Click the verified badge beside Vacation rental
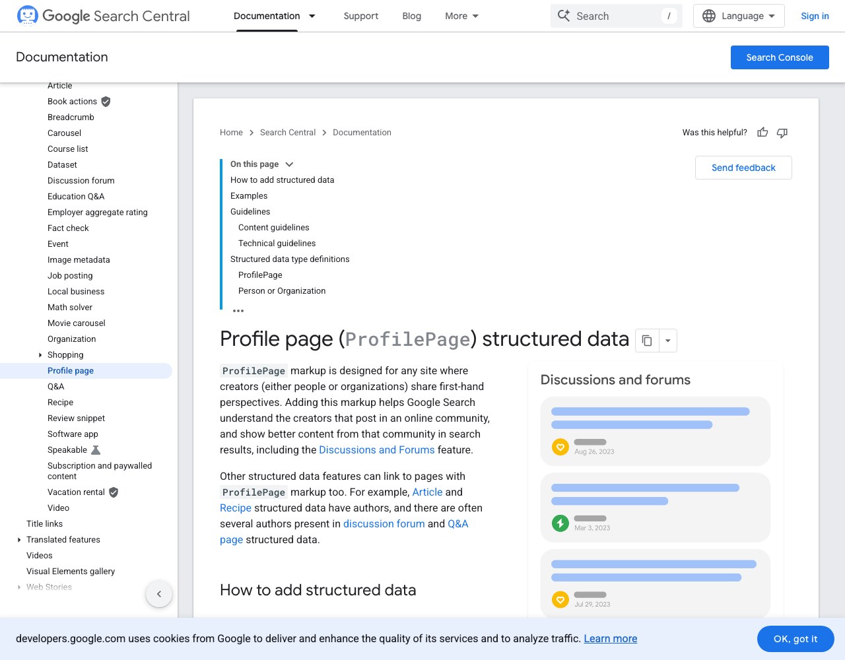Screen dimensions: 845x660 click(114, 492)
